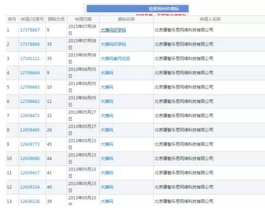This screenshot has height=213, width=265.
Task: Click the 申请/注册号 column header
Action: pos(32,19)
